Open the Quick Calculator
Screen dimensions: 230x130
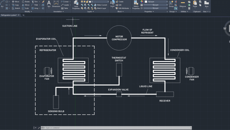[x=189, y=8]
